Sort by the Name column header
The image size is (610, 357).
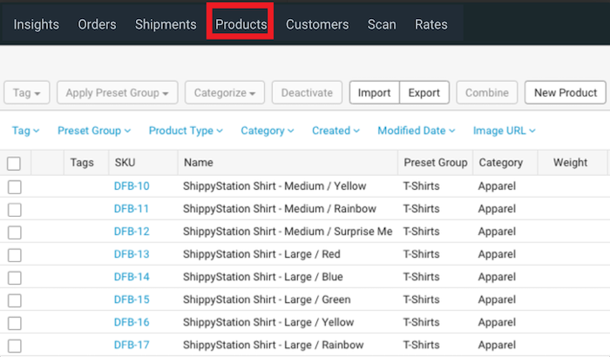click(199, 163)
